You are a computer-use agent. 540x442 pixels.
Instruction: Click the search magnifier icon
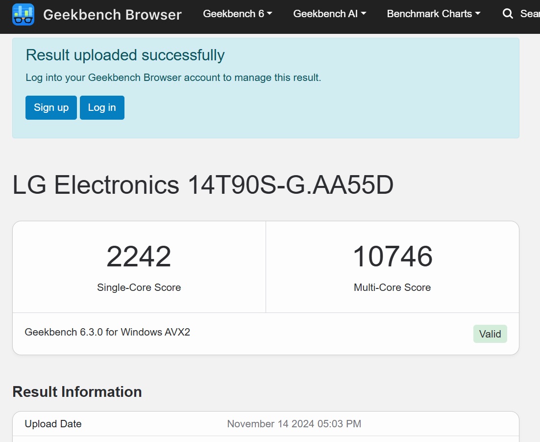[x=508, y=14]
